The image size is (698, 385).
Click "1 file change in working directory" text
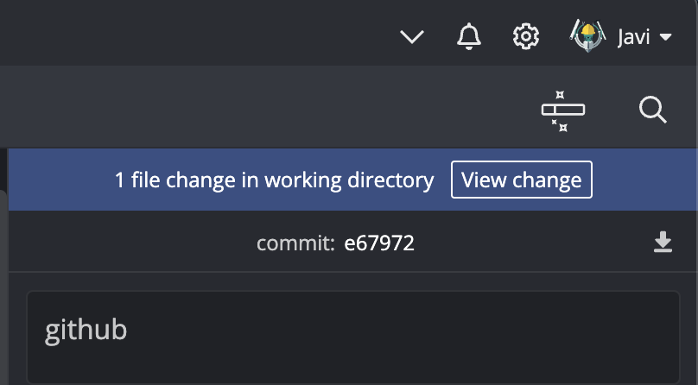pyautogui.click(x=274, y=180)
